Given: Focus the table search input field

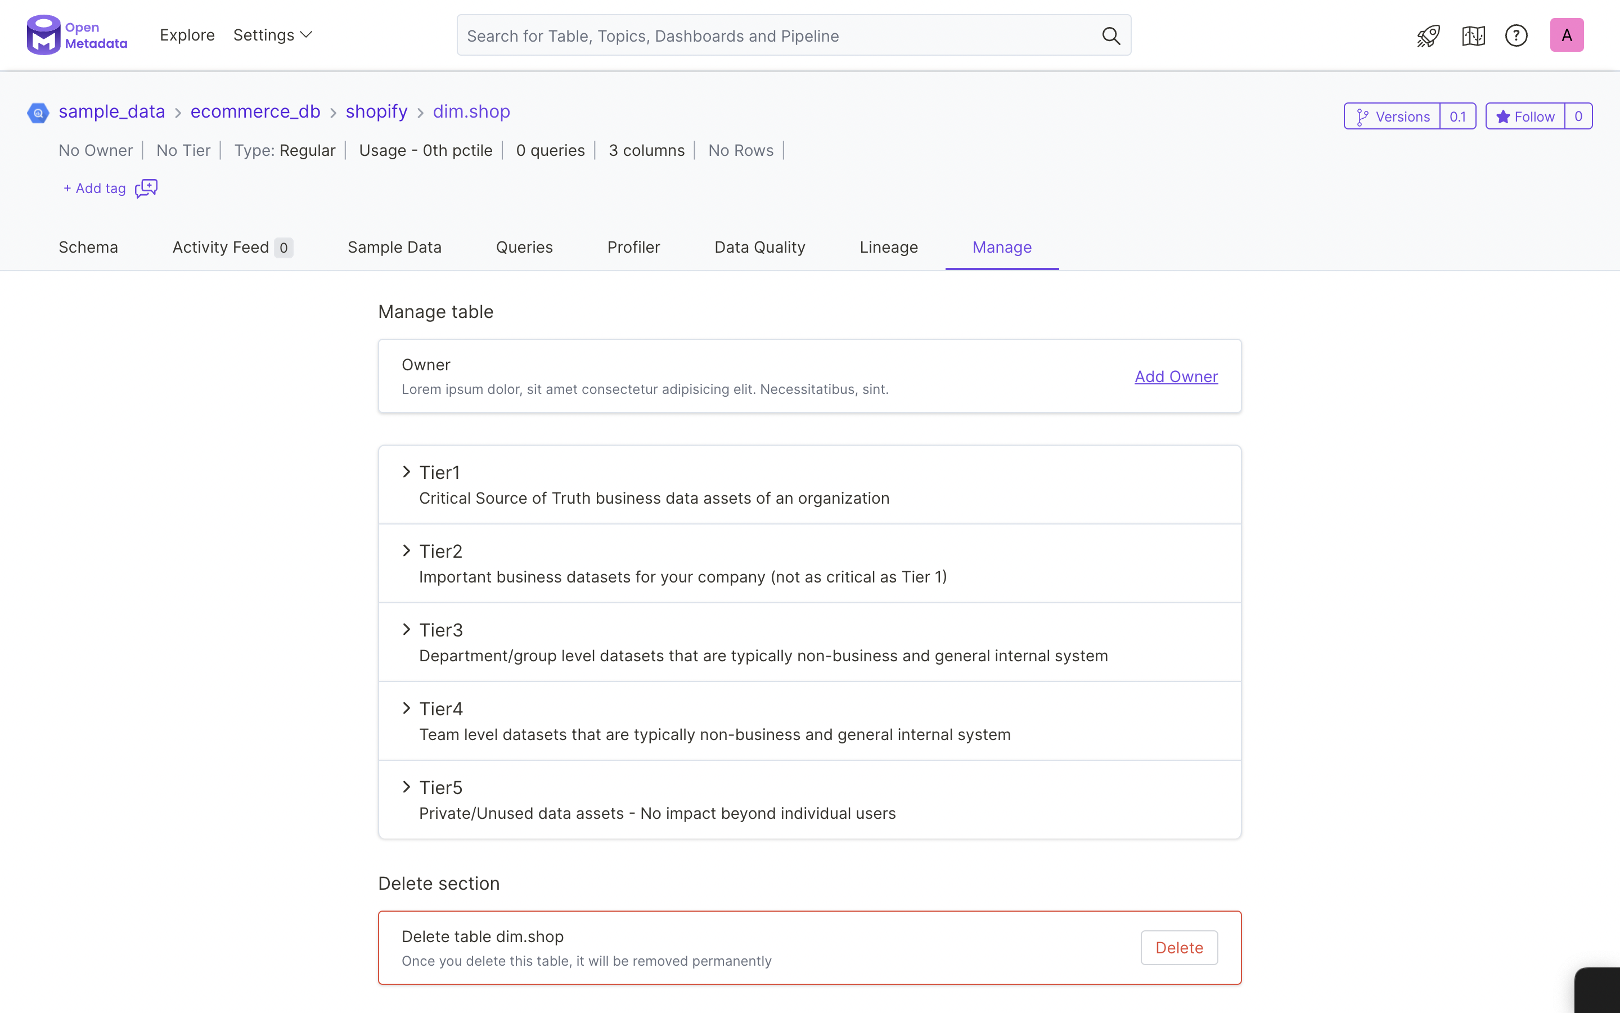Looking at the screenshot, I should coord(794,35).
